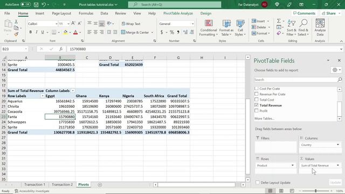Switch to the Formulas ribbon tab
The height and width of the screenshot is (194, 345).
coord(86,13)
